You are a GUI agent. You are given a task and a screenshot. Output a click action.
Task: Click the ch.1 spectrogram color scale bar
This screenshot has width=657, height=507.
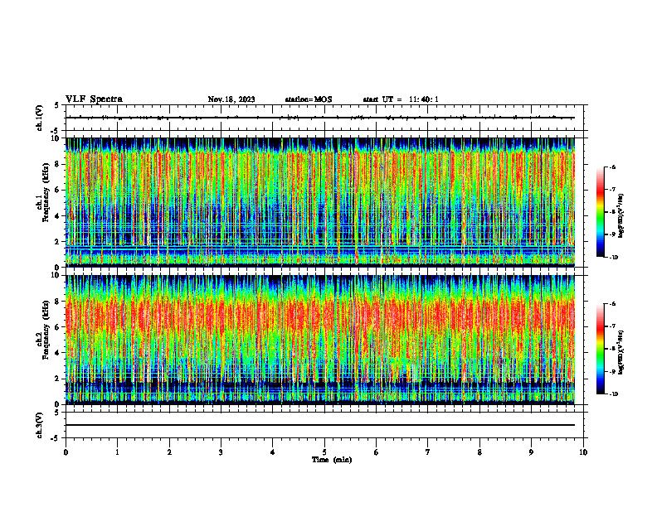click(x=601, y=212)
